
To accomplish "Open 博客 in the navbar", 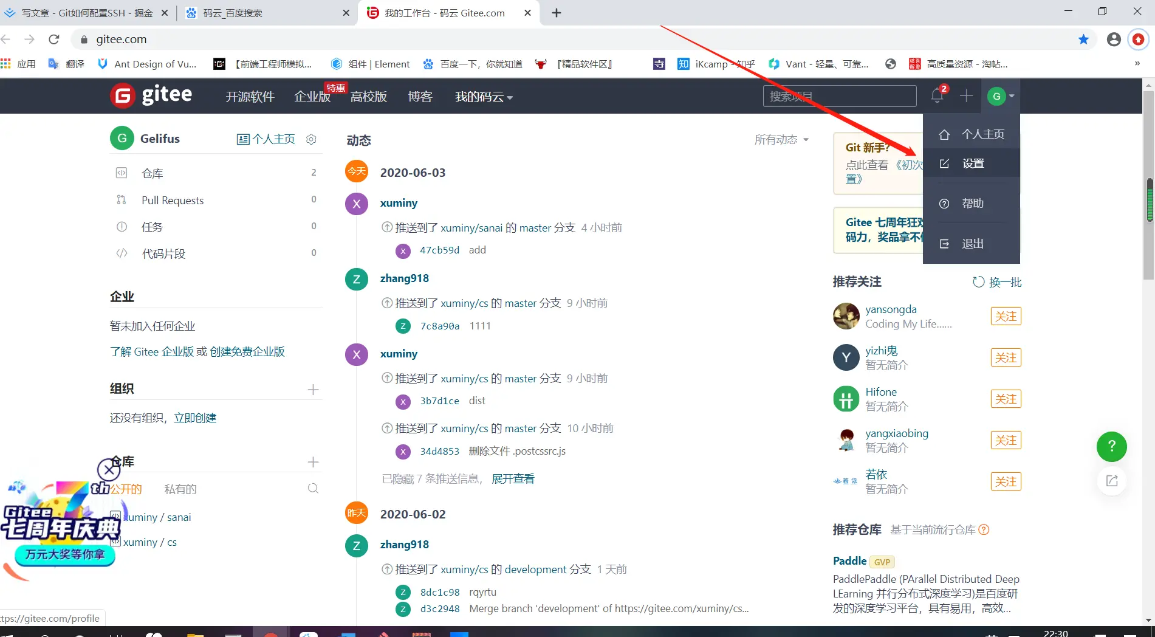I will (x=420, y=97).
